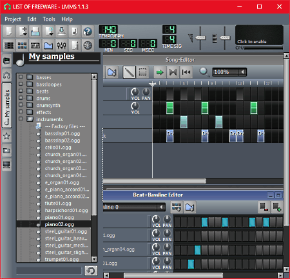Click the What's this help icon
290x279 pixels.
(88, 32)
